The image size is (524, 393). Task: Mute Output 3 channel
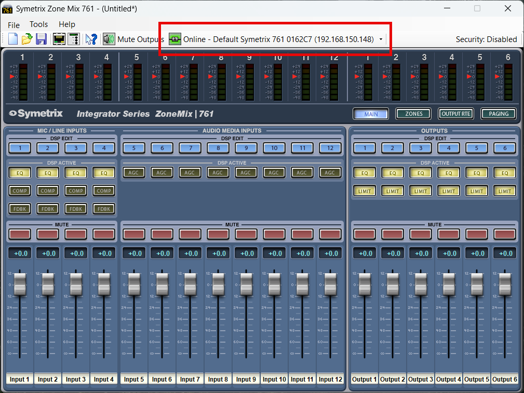(421, 234)
